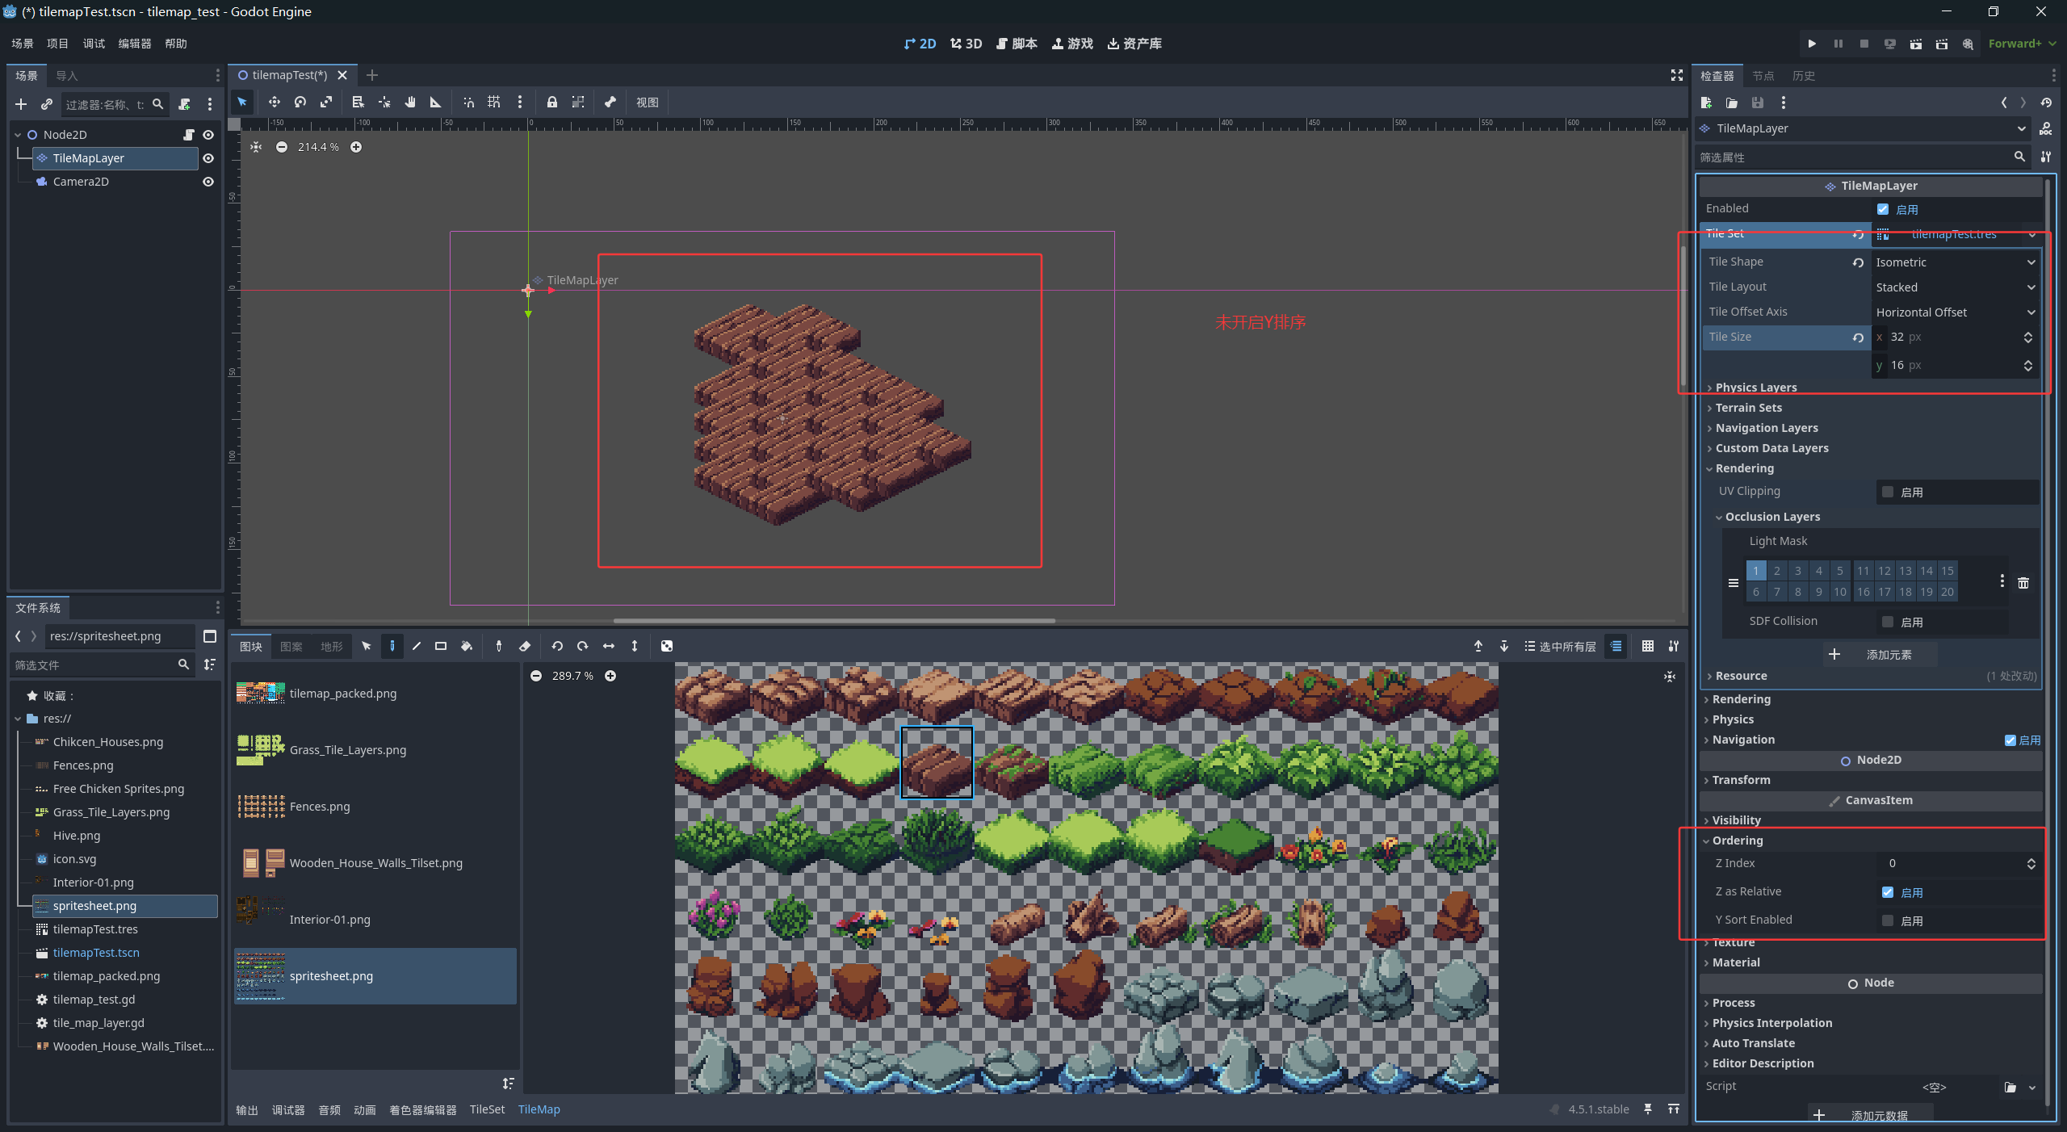The height and width of the screenshot is (1132, 2067).
Task: Select the eraser tool in TileMap toolbar
Action: click(x=525, y=646)
